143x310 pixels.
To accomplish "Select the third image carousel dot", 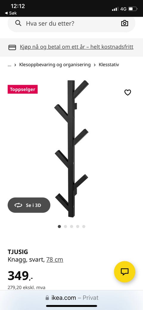I will click(71, 226).
